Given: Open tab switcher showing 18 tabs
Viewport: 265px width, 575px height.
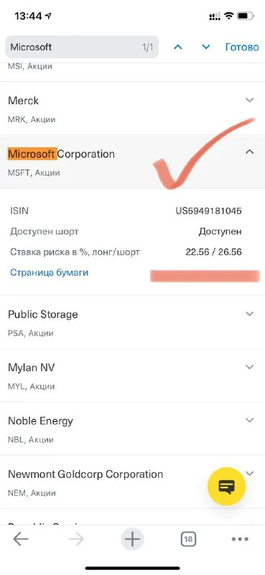Looking at the screenshot, I should 188,539.
